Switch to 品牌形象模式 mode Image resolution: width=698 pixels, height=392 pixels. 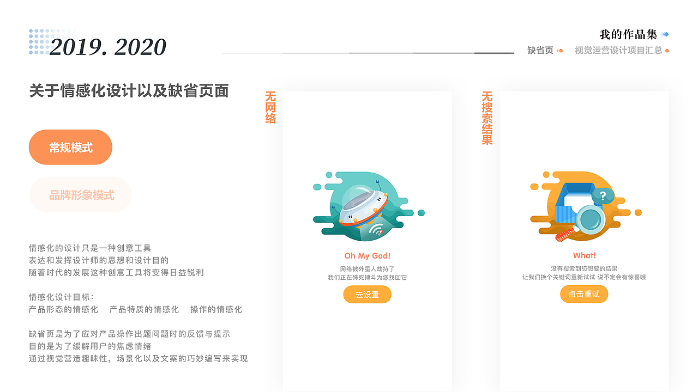click(x=80, y=195)
